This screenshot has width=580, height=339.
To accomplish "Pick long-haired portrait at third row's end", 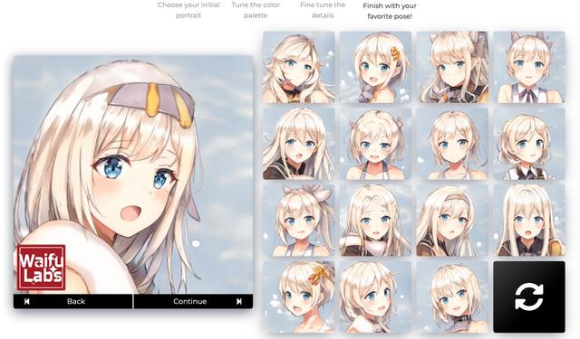I will coord(529,221).
